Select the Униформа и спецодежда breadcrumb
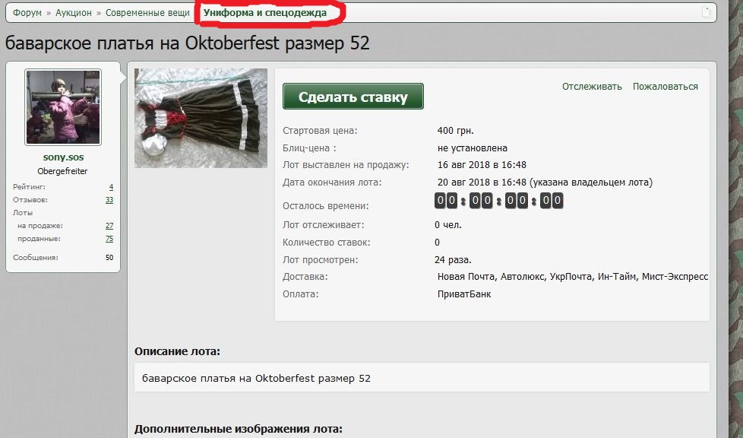Viewport: 743px width, 438px height. [x=265, y=13]
